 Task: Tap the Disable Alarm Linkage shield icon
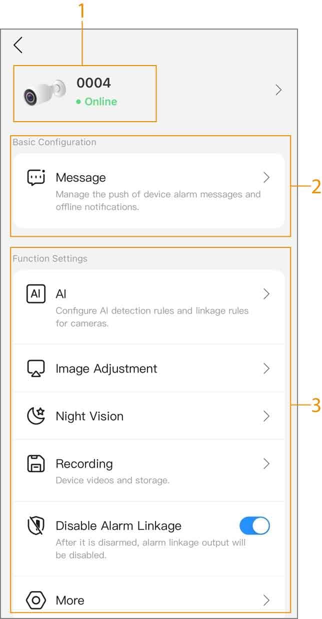pyautogui.click(x=35, y=526)
